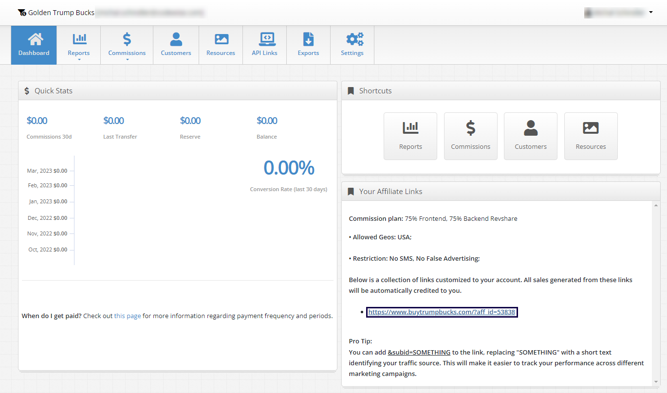
Task: Click the Golden Trump Bucks brand logo
Action: click(22, 13)
